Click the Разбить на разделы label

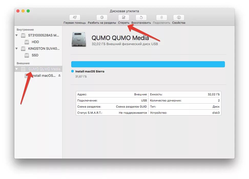tap(102, 23)
